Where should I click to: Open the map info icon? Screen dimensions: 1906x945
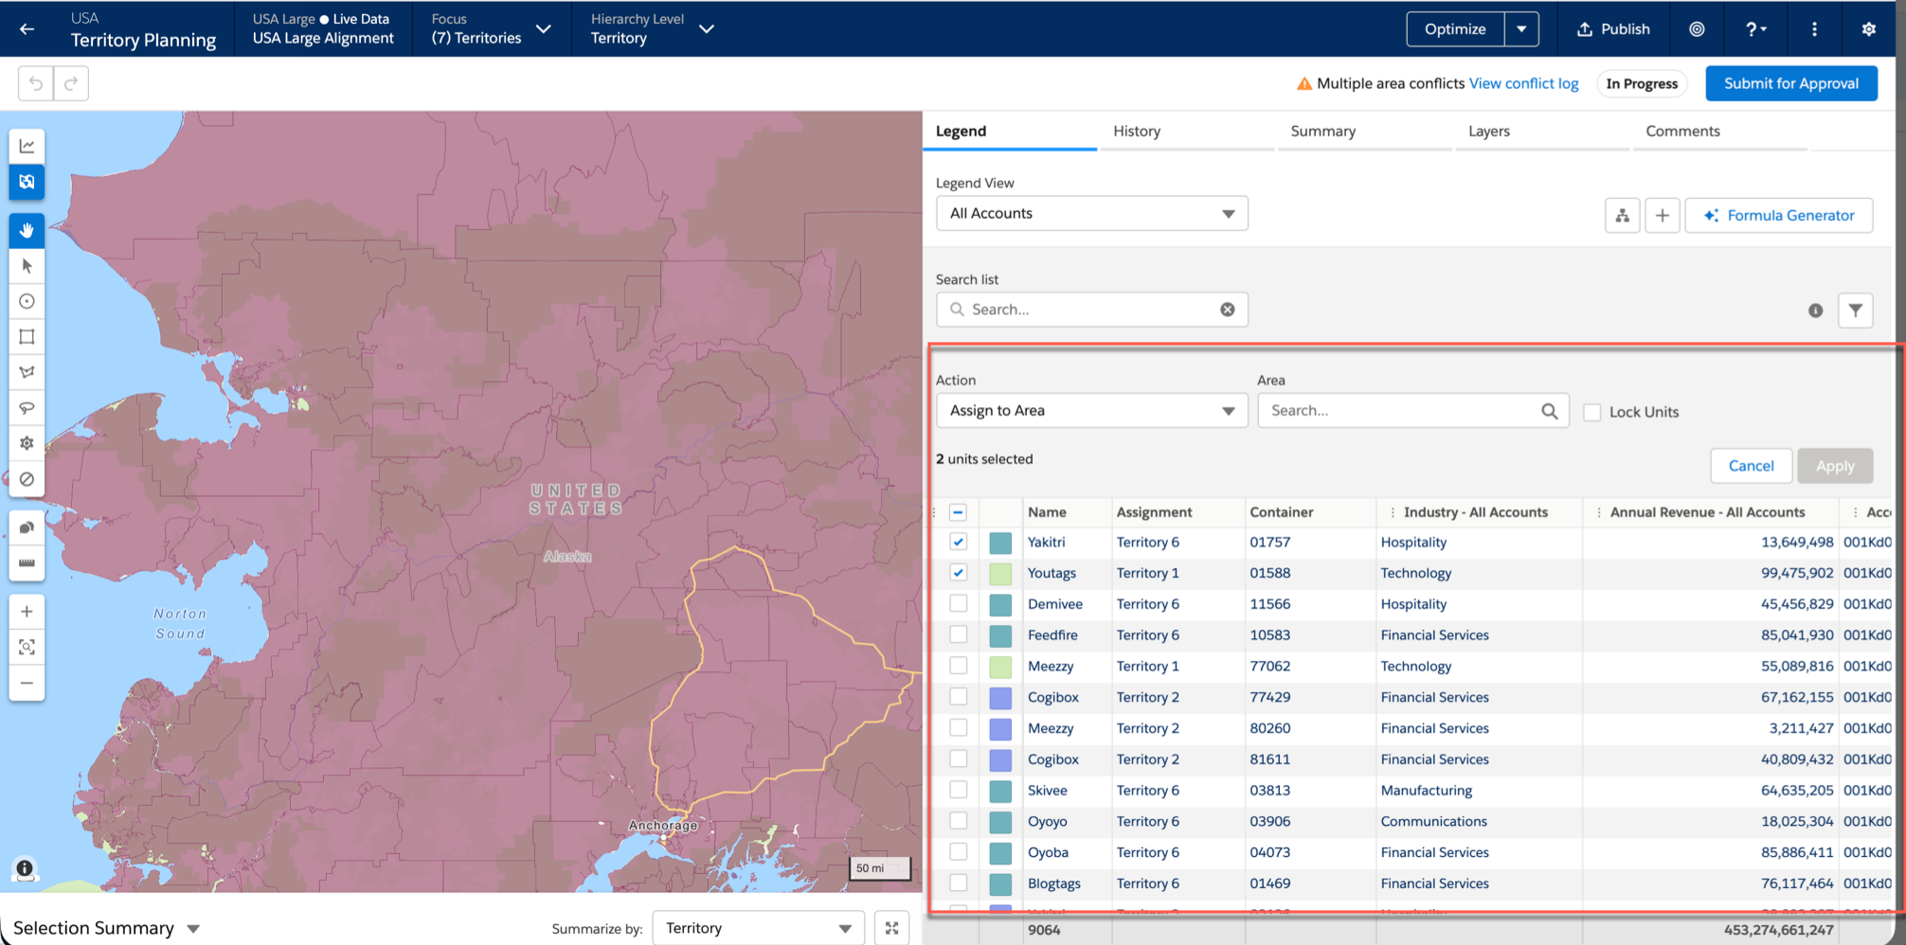click(25, 868)
